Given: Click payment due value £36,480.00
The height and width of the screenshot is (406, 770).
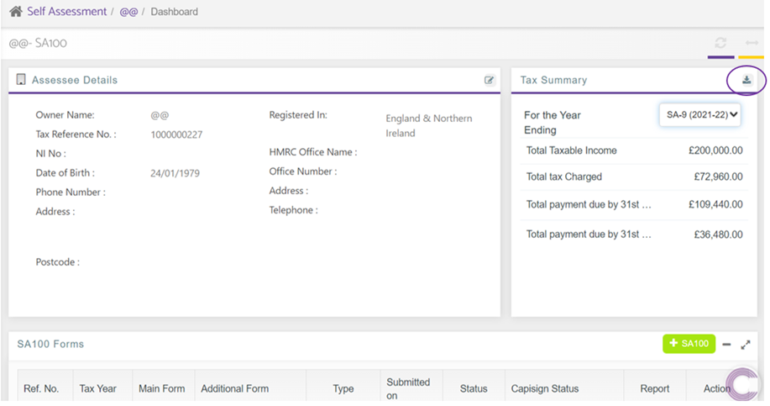Looking at the screenshot, I should [x=718, y=235].
